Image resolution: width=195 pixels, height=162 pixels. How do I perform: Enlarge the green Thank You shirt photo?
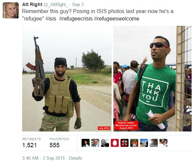152,78
